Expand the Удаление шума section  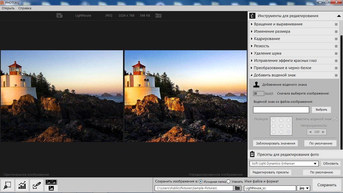click(x=252, y=54)
